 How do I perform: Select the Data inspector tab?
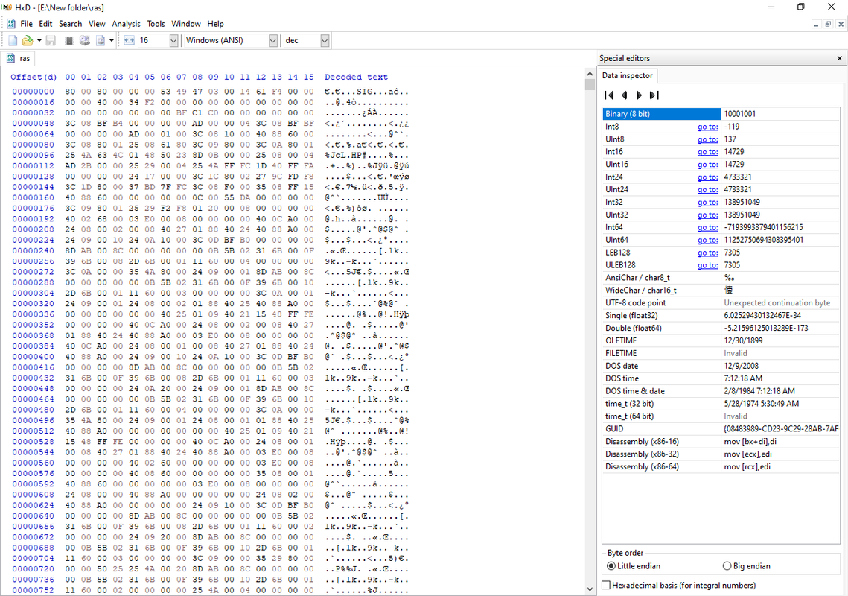click(x=628, y=76)
